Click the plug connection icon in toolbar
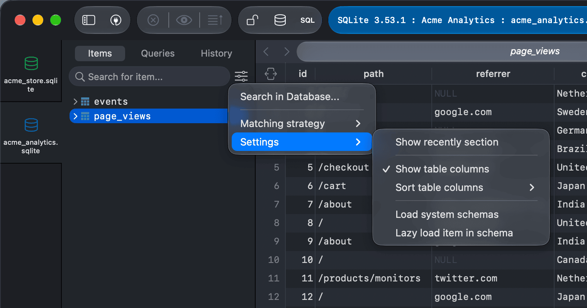This screenshot has height=308, width=587. pos(116,20)
